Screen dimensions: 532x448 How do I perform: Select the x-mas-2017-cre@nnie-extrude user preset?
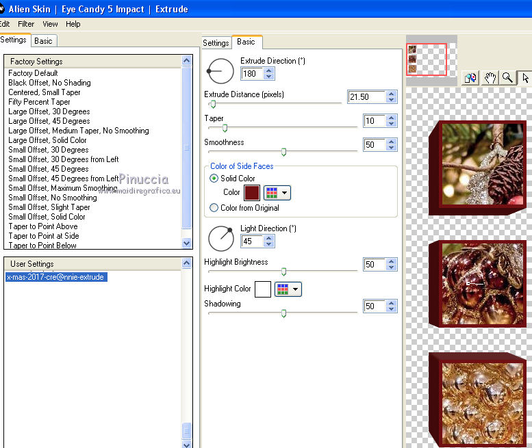pos(56,277)
